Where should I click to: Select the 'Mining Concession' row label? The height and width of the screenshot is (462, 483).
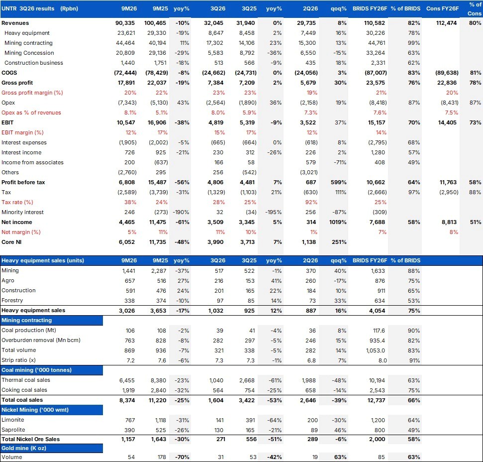point(29,53)
